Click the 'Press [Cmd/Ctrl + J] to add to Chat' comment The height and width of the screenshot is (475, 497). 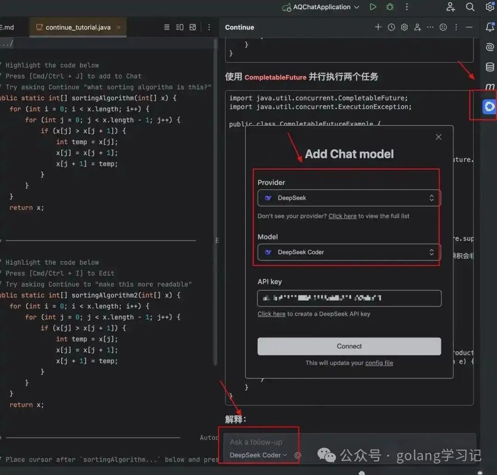73,76
